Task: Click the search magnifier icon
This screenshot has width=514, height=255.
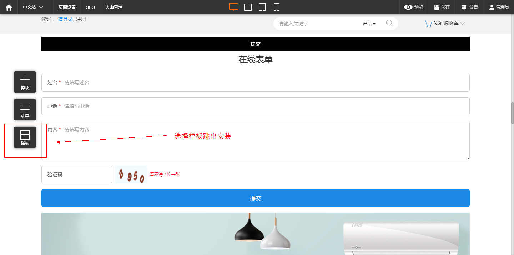Action: click(x=389, y=24)
